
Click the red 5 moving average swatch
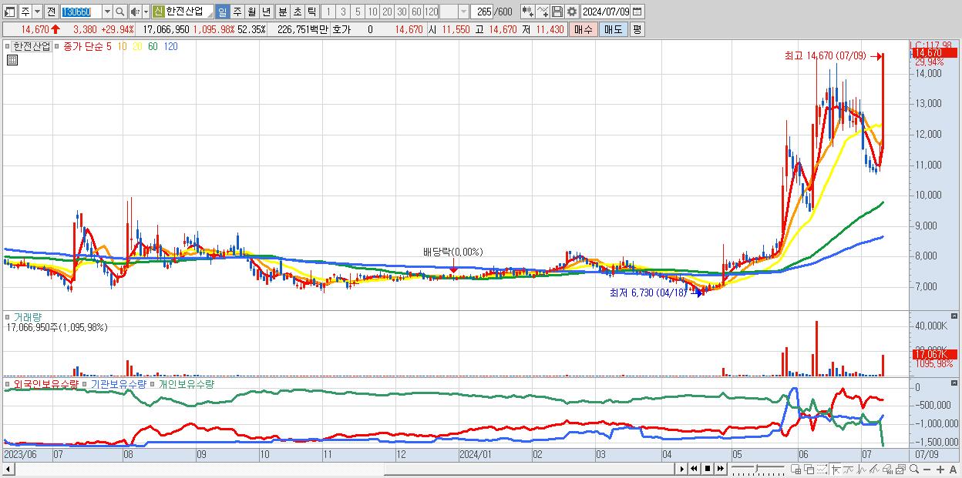point(109,46)
